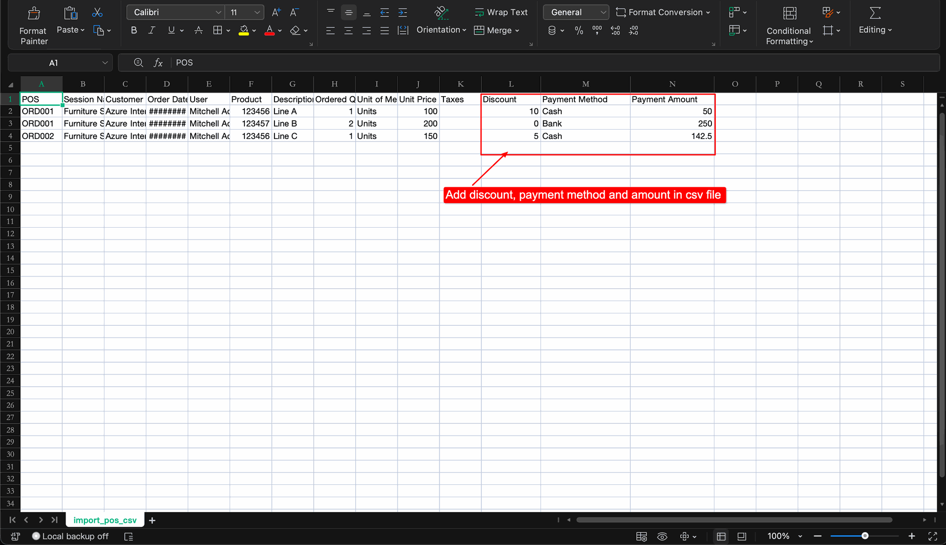946x545 pixels.
Task: Open Format Conversion menu
Action: click(663, 12)
